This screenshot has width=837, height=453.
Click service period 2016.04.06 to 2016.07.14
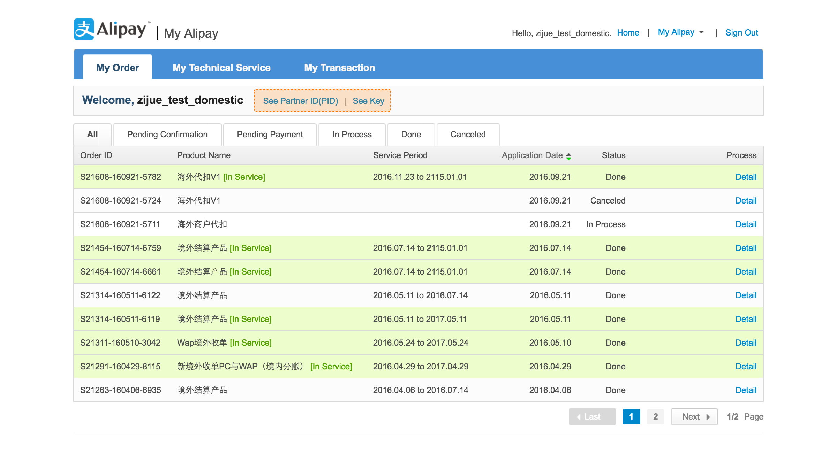tap(421, 390)
